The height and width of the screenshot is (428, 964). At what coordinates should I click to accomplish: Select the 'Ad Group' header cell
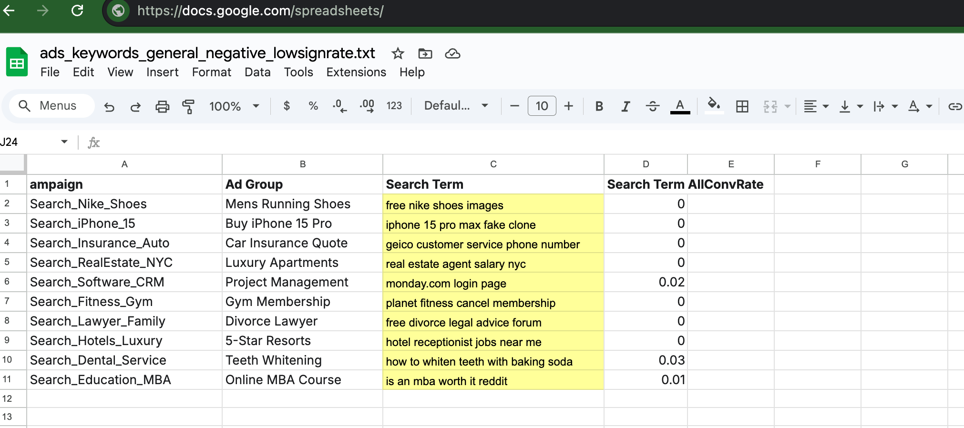click(303, 184)
